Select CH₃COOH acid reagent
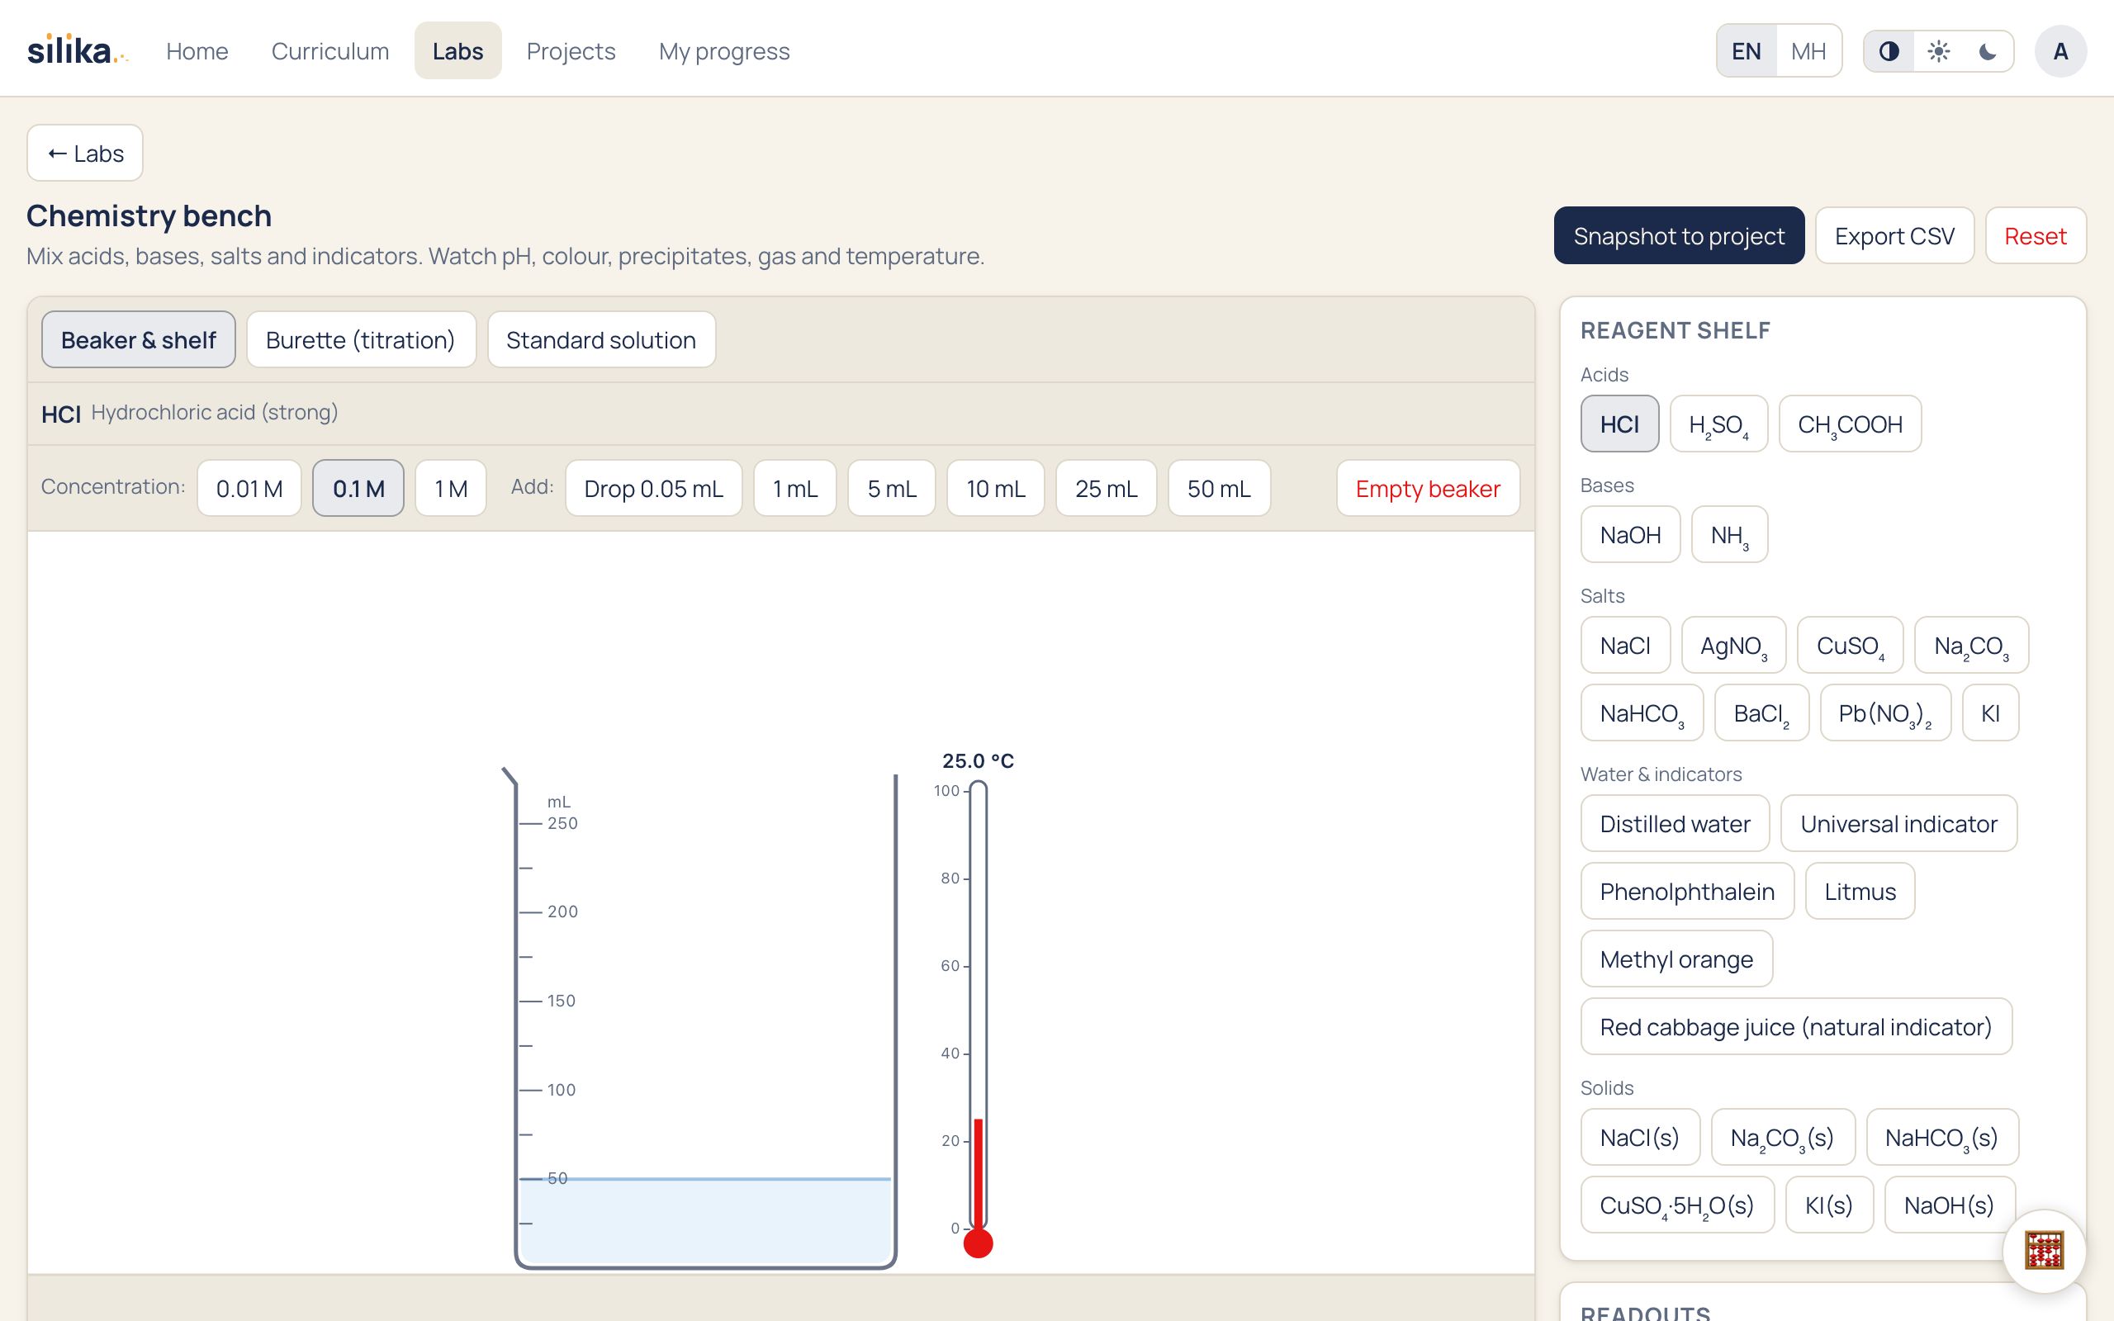Image resolution: width=2114 pixels, height=1321 pixels. (x=1849, y=424)
